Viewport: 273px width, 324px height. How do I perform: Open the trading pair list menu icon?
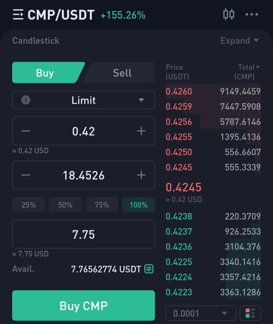(18, 15)
